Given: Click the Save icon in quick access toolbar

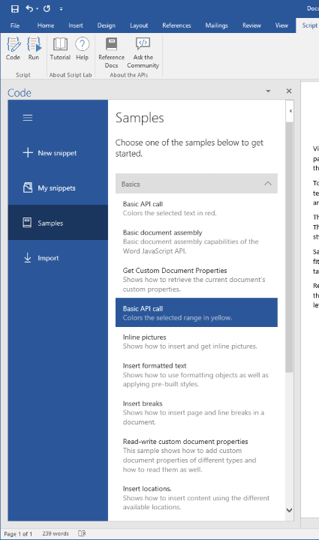Looking at the screenshot, I should (15, 8).
